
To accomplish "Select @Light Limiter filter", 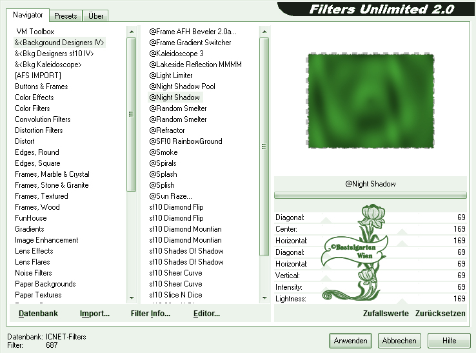I will point(171,76).
